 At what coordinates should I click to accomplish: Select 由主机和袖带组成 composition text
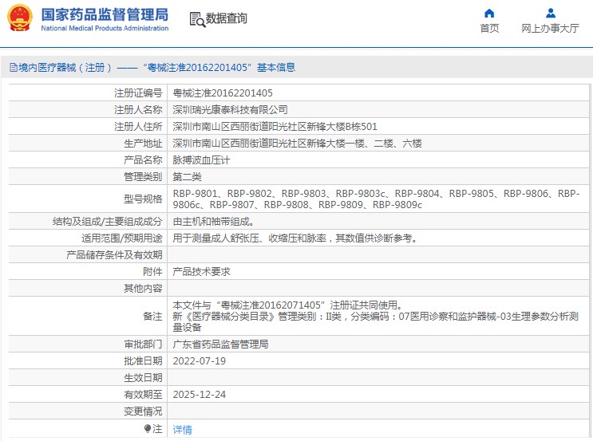click(x=214, y=222)
